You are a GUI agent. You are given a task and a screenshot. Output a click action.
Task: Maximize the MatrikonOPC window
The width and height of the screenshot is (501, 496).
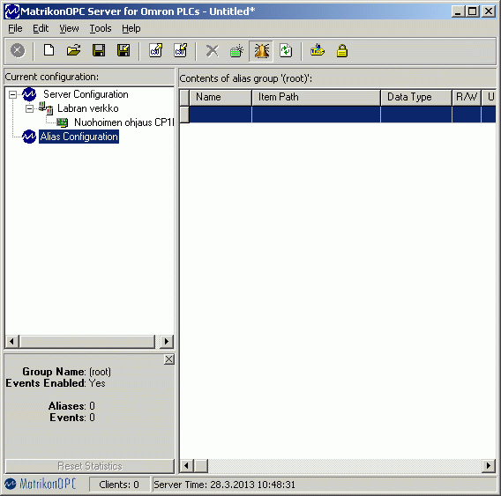click(473, 11)
